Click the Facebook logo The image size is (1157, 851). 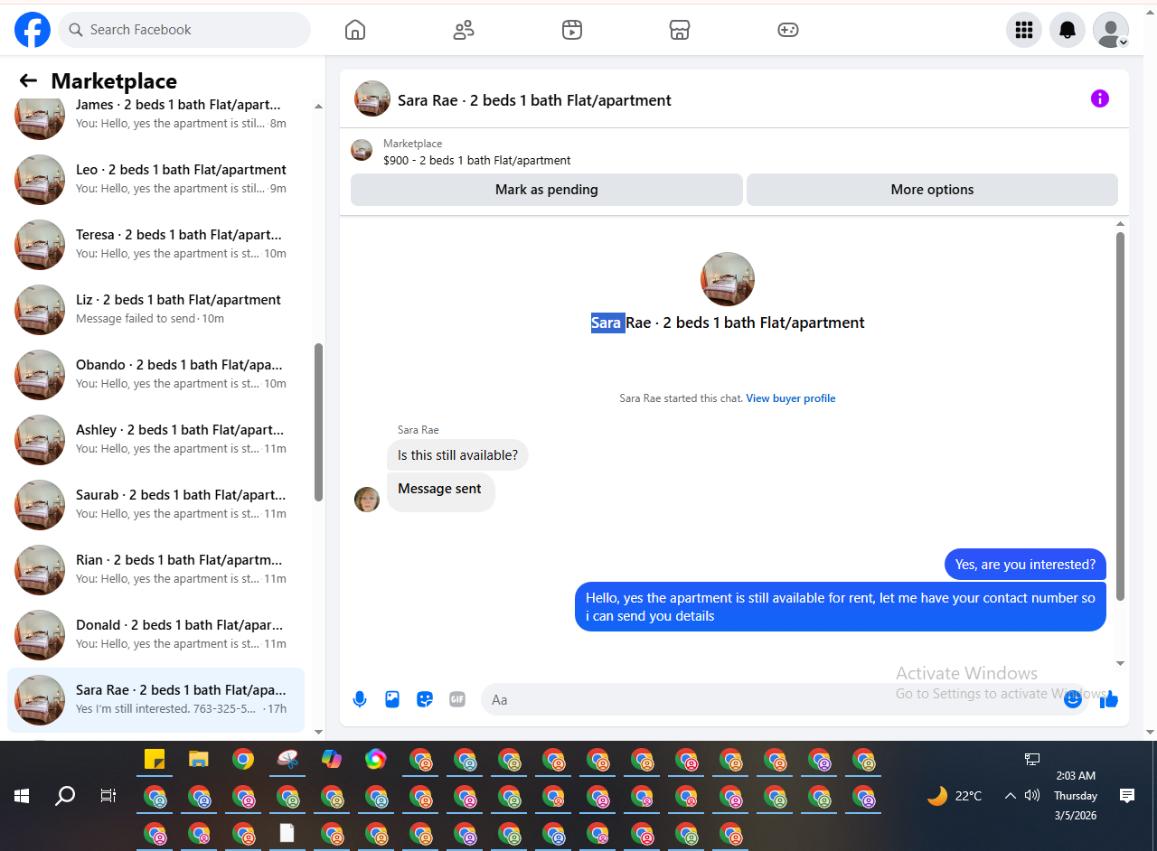[x=33, y=30]
